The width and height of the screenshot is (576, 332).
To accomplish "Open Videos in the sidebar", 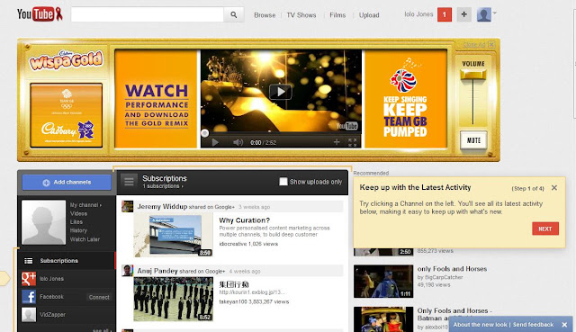I will 78,213.
